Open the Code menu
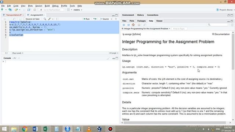235x132 pixels. (x=16, y=6)
